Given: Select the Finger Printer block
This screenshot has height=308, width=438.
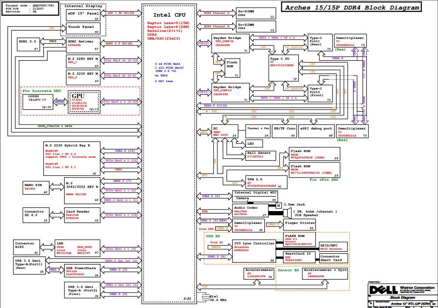Looking at the screenshot, I should (299, 225).
